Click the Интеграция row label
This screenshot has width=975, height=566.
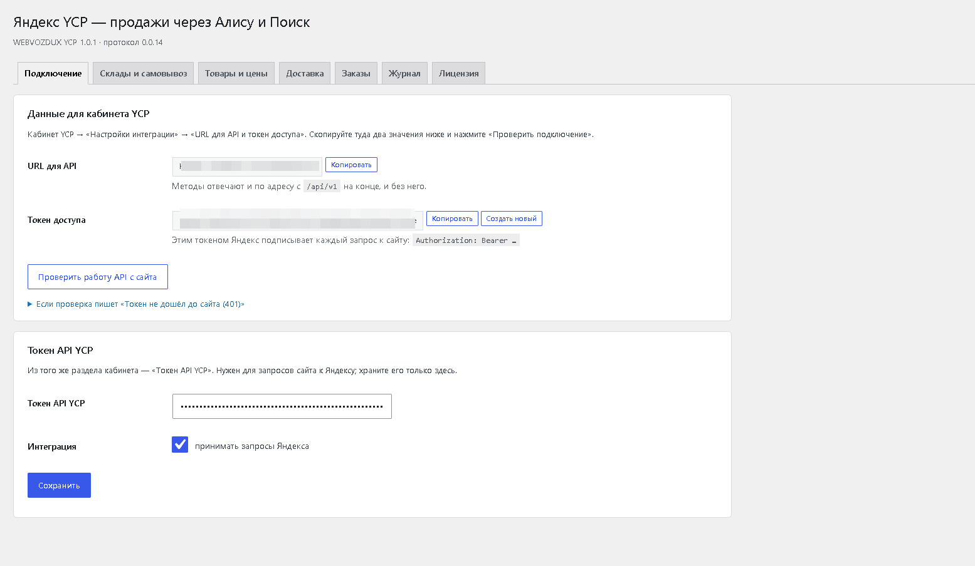52,446
